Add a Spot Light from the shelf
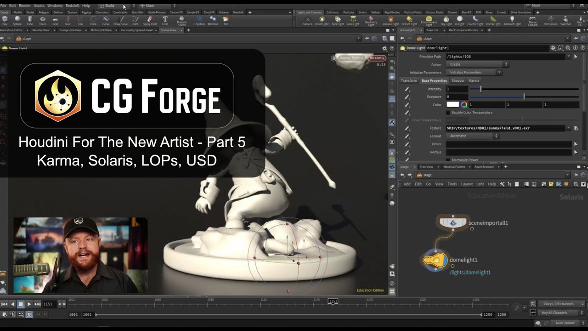Screen dimensions: 588x331 [338, 20]
